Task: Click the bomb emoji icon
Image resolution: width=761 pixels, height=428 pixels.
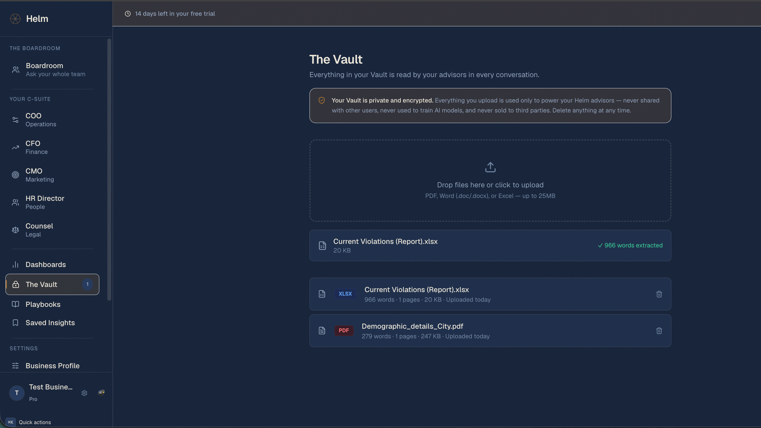Action: click(x=101, y=393)
